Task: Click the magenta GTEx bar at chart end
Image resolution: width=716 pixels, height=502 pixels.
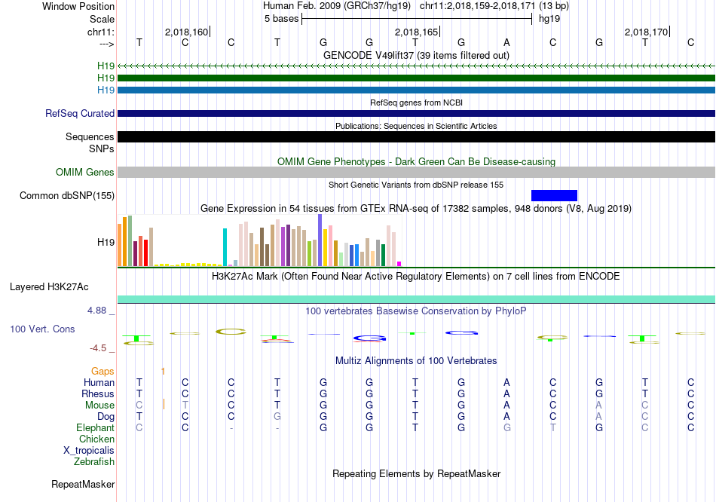Action: (x=399, y=264)
